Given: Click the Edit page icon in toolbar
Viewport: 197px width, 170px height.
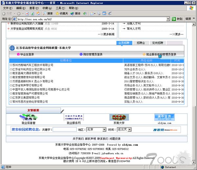Looking at the screenshot, I should tap(104, 13).
